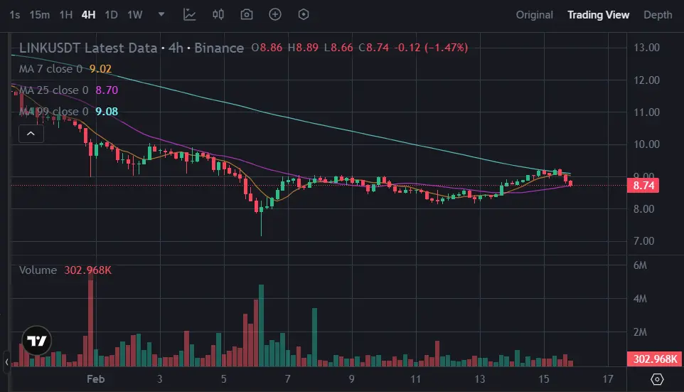The height and width of the screenshot is (392, 684).
Task: Collapse the indicator legend with chevron
Action: tap(31, 133)
